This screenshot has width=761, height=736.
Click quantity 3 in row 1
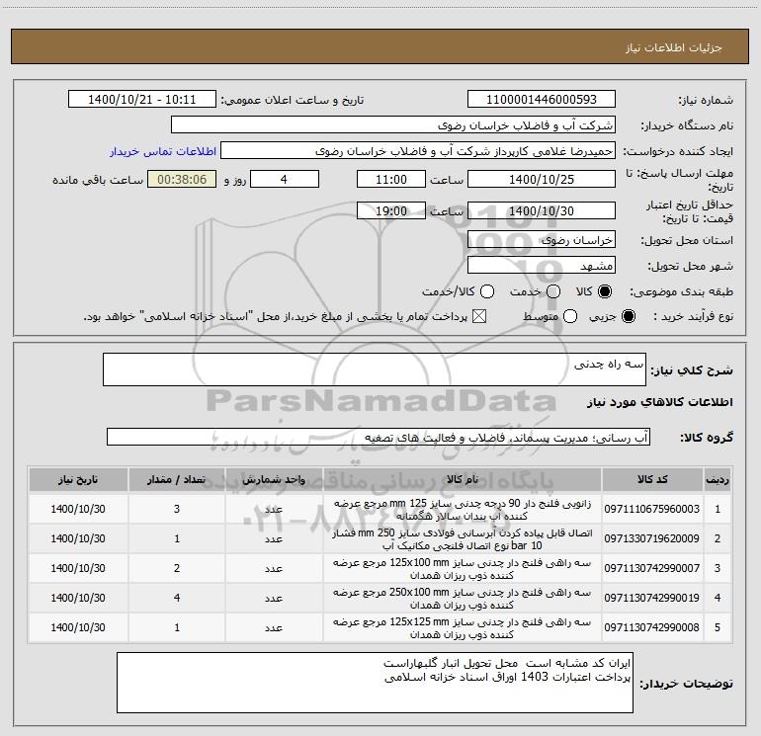[x=177, y=509]
